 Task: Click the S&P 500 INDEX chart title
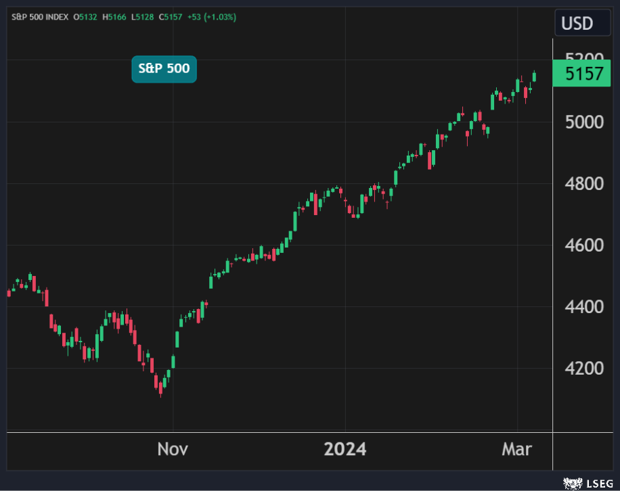(x=39, y=17)
